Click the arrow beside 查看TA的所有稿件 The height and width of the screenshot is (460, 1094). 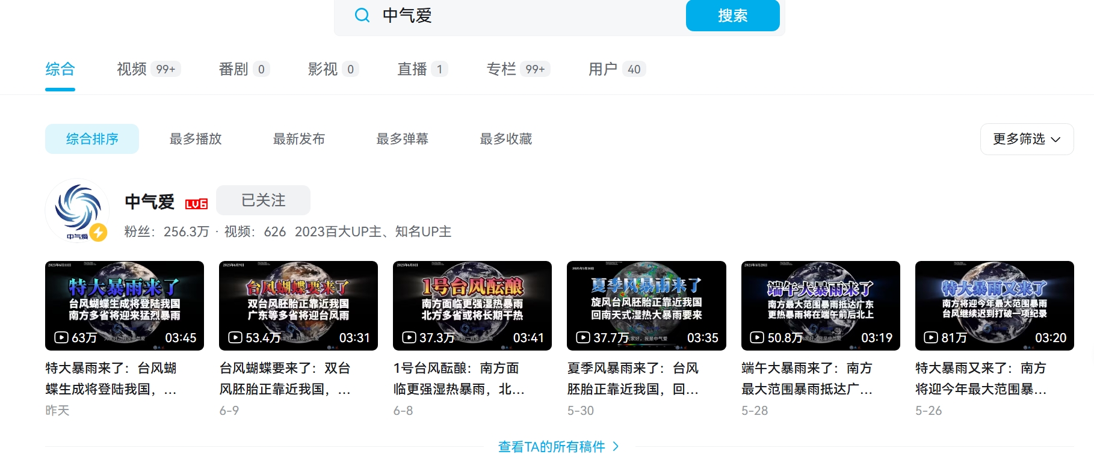point(616,446)
